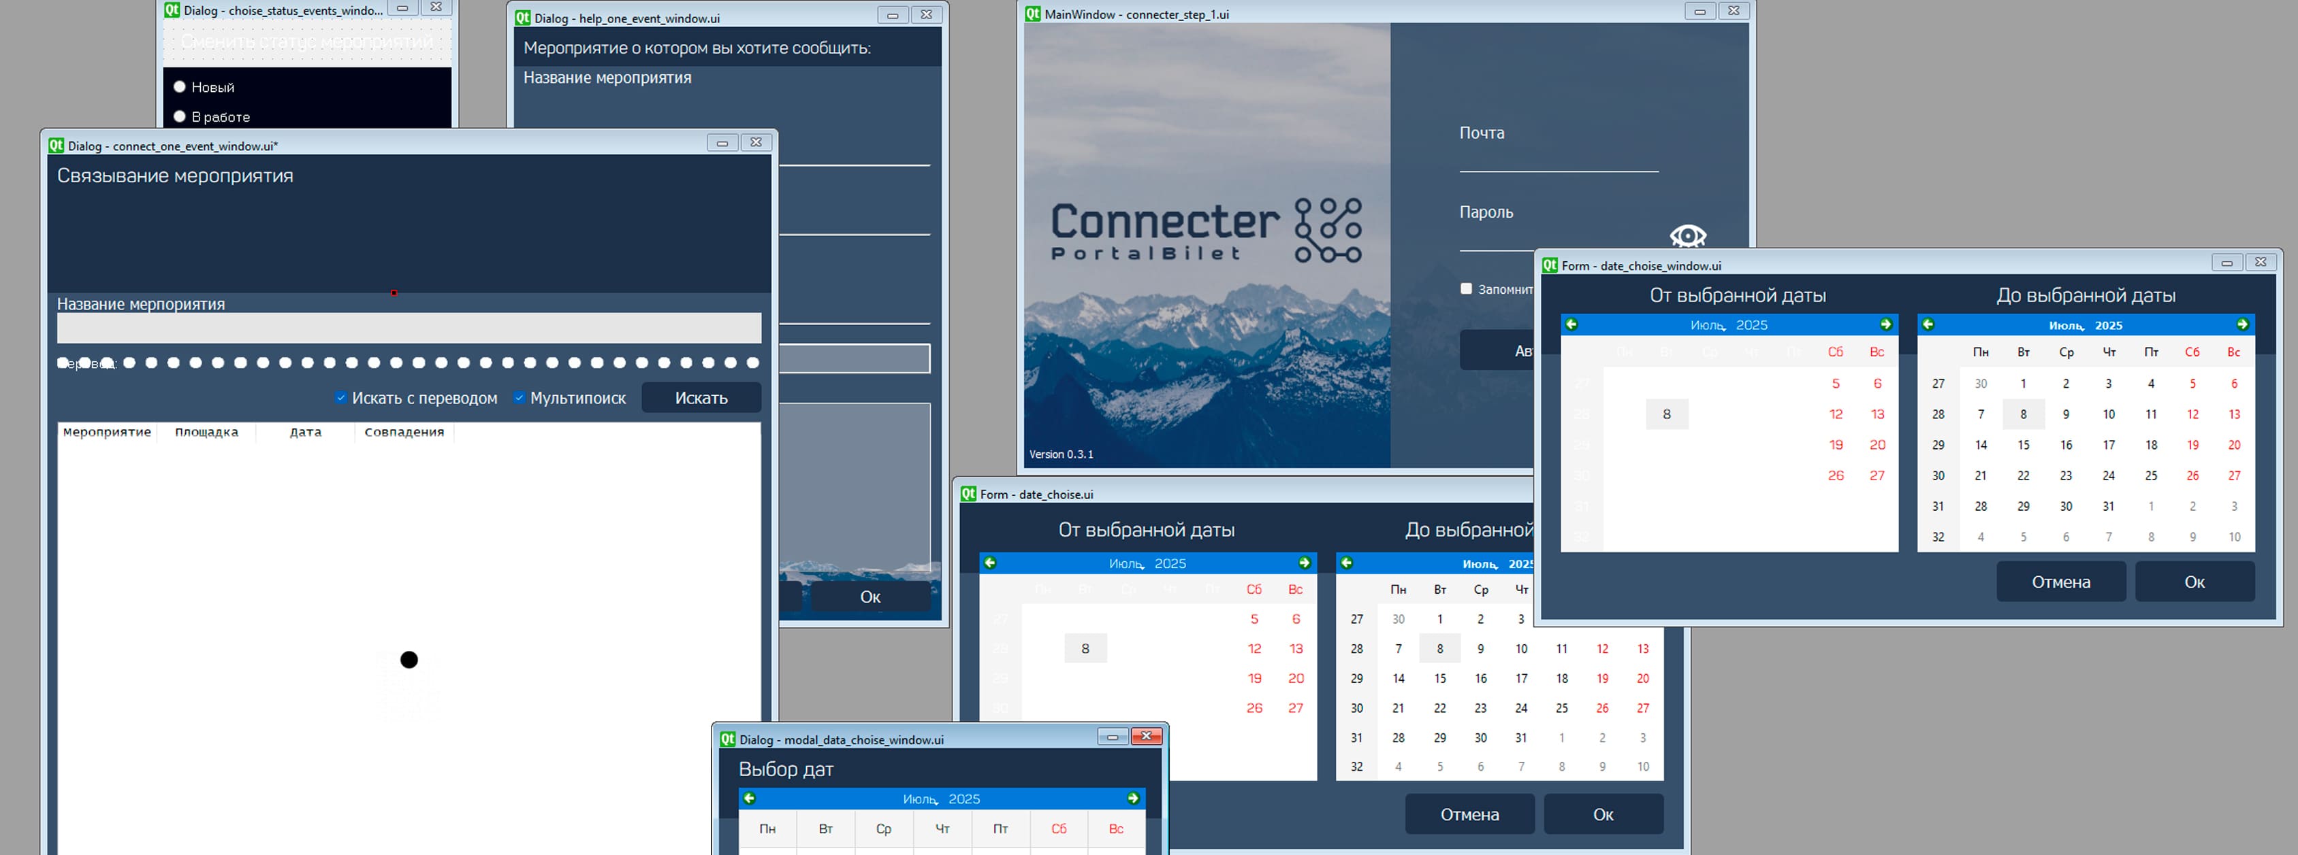Uncheck the "Искать с переводом" checkbox
Screen dimensions: 2298x855
[340, 398]
